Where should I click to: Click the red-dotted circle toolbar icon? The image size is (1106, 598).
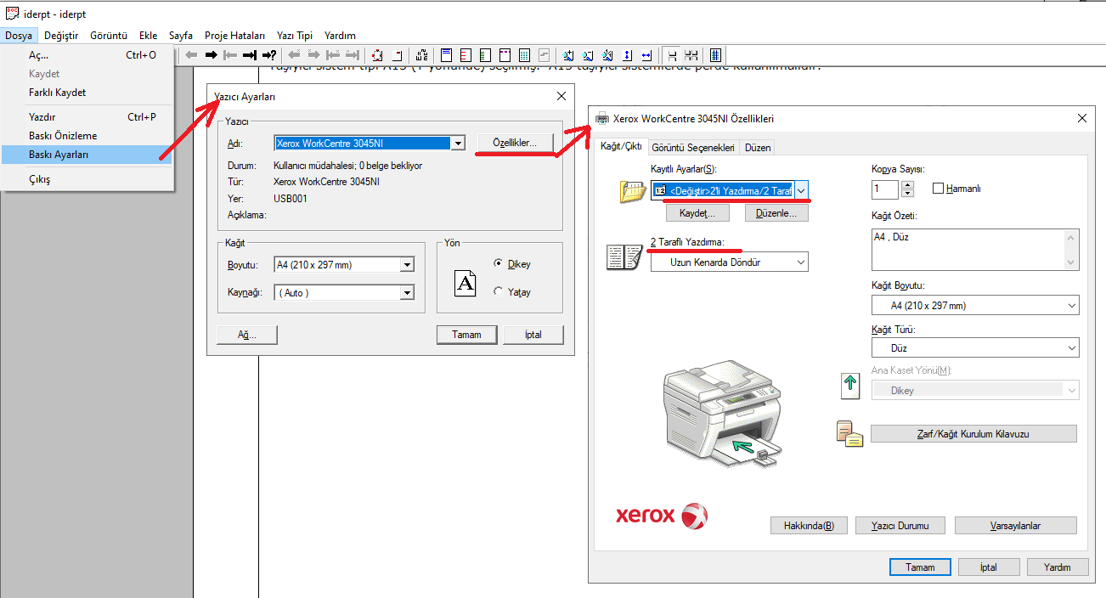[378, 55]
